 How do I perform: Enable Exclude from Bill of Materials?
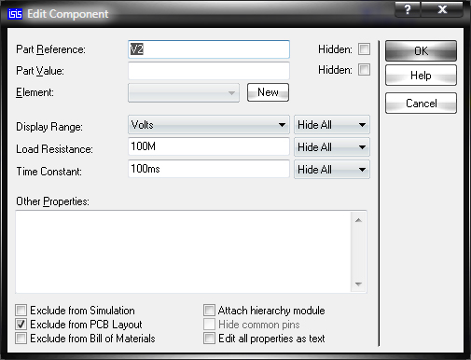21,339
